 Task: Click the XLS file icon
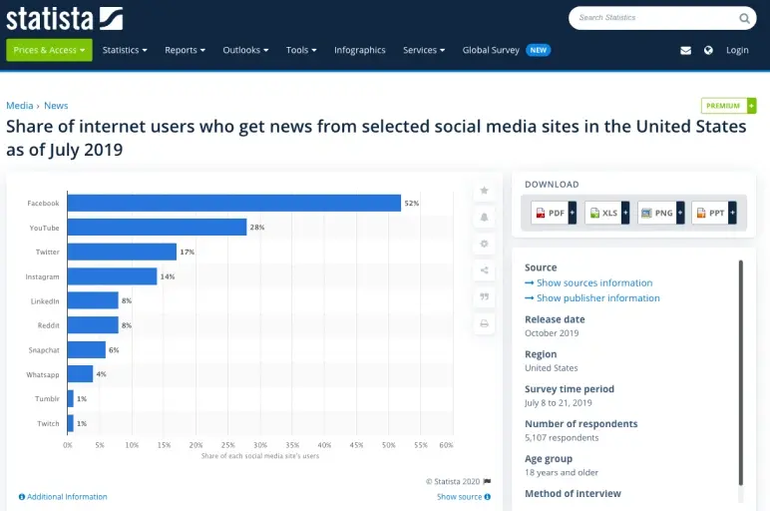(594, 214)
